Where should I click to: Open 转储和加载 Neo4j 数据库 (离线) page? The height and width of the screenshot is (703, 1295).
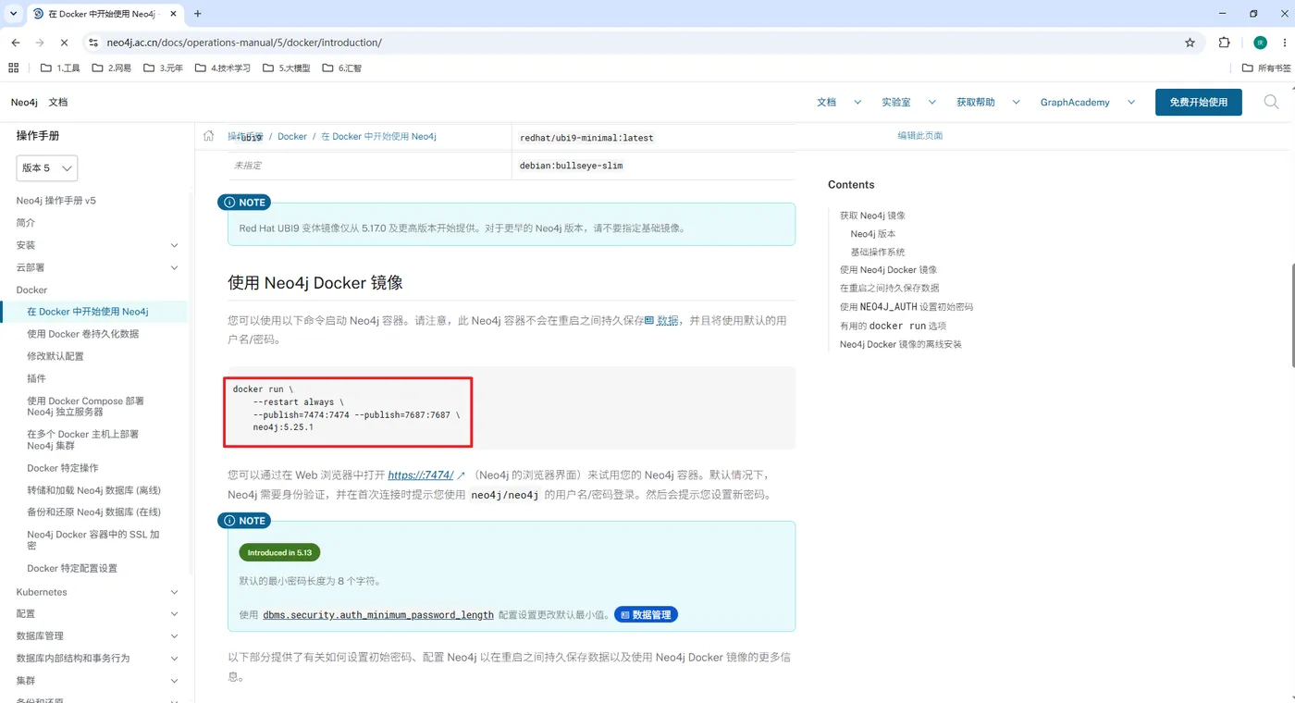point(94,490)
